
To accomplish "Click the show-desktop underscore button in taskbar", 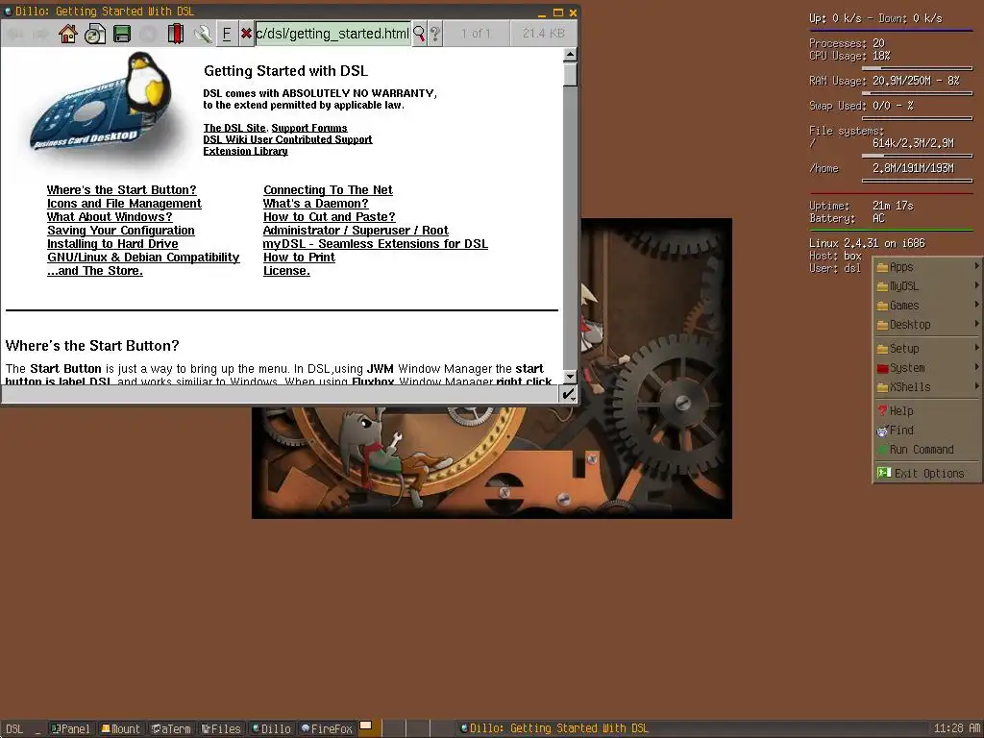I will [37, 728].
